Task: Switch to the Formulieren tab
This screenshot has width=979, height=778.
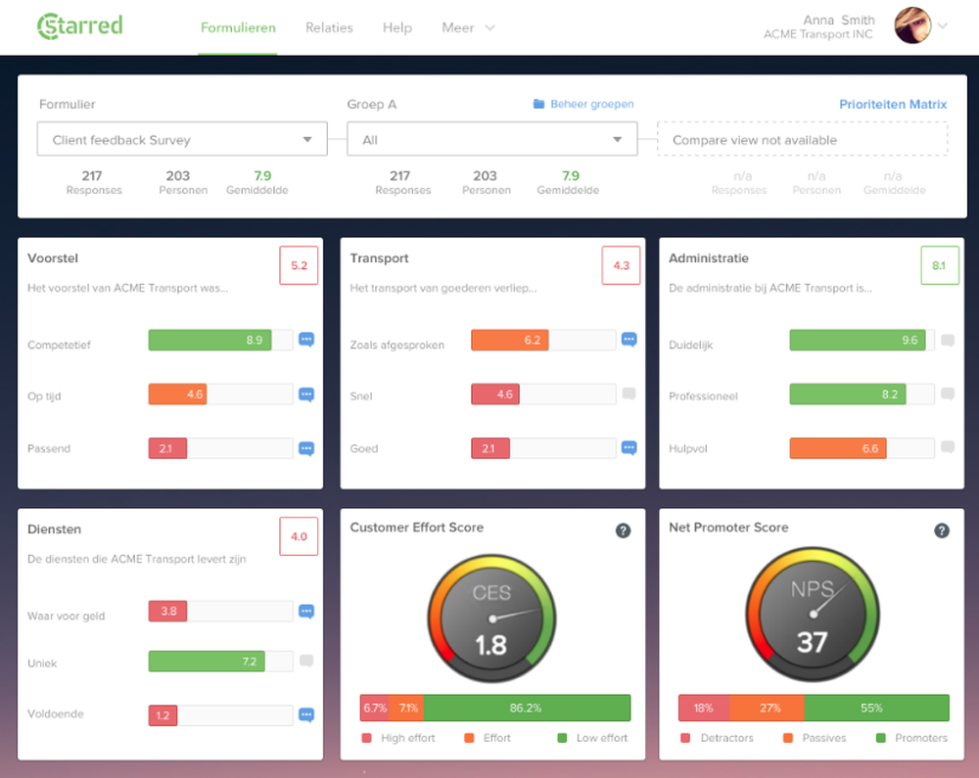Action: [238, 28]
